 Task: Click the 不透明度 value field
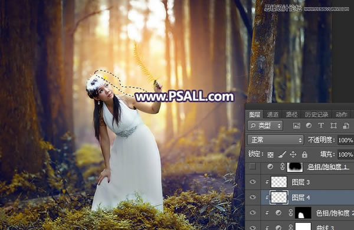coord(346,140)
